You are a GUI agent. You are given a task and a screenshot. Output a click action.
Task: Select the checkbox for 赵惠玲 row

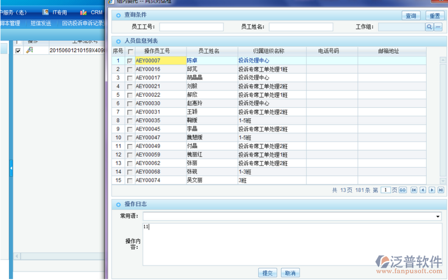(x=130, y=103)
